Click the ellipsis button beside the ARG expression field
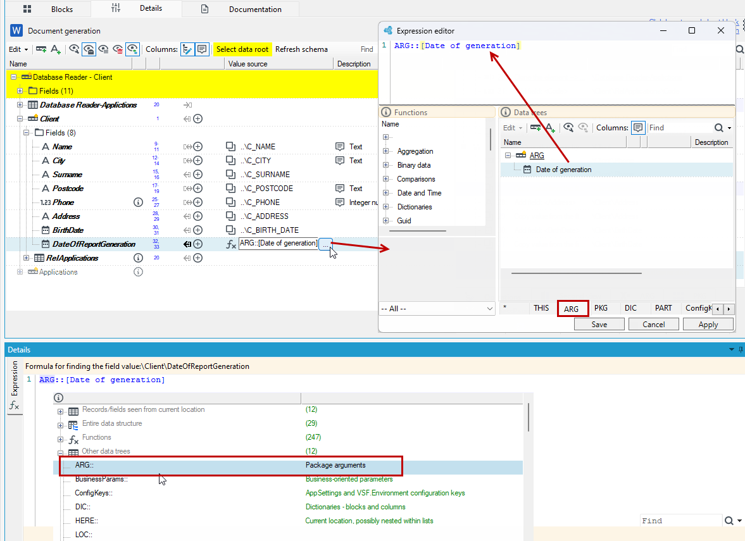745x541 pixels. (x=325, y=244)
